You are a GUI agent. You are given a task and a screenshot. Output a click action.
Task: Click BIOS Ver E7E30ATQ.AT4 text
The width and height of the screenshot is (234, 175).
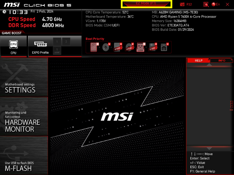(170, 25)
